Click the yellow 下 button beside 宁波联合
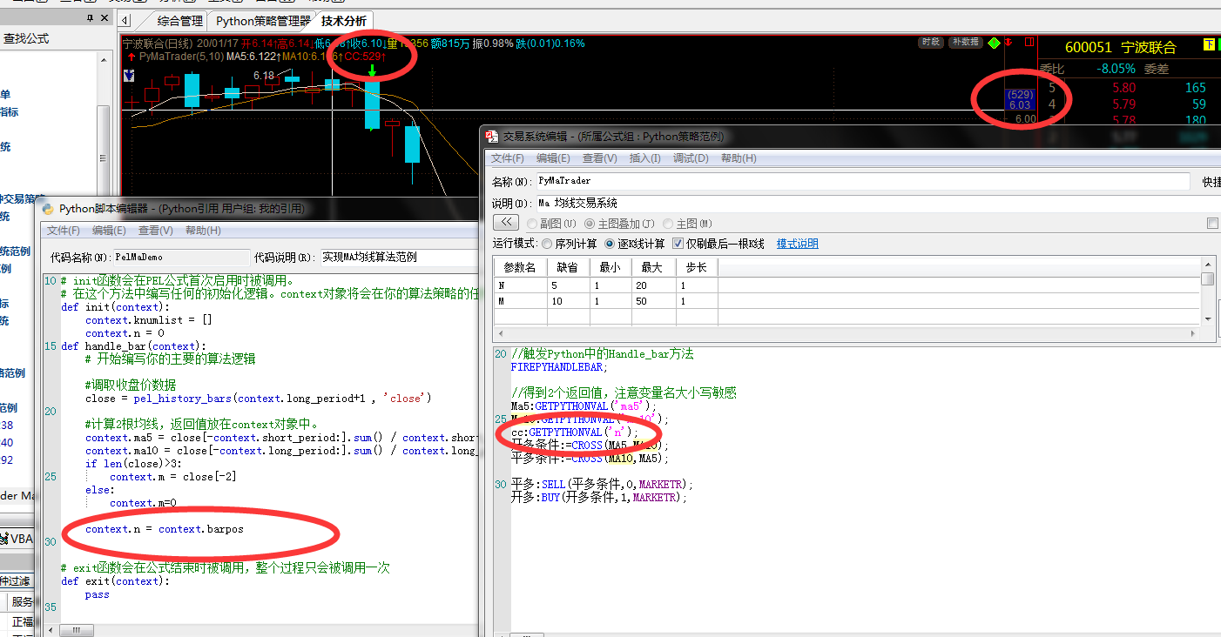Image resolution: width=1221 pixels, height=637 pixels. (1210, 45)
